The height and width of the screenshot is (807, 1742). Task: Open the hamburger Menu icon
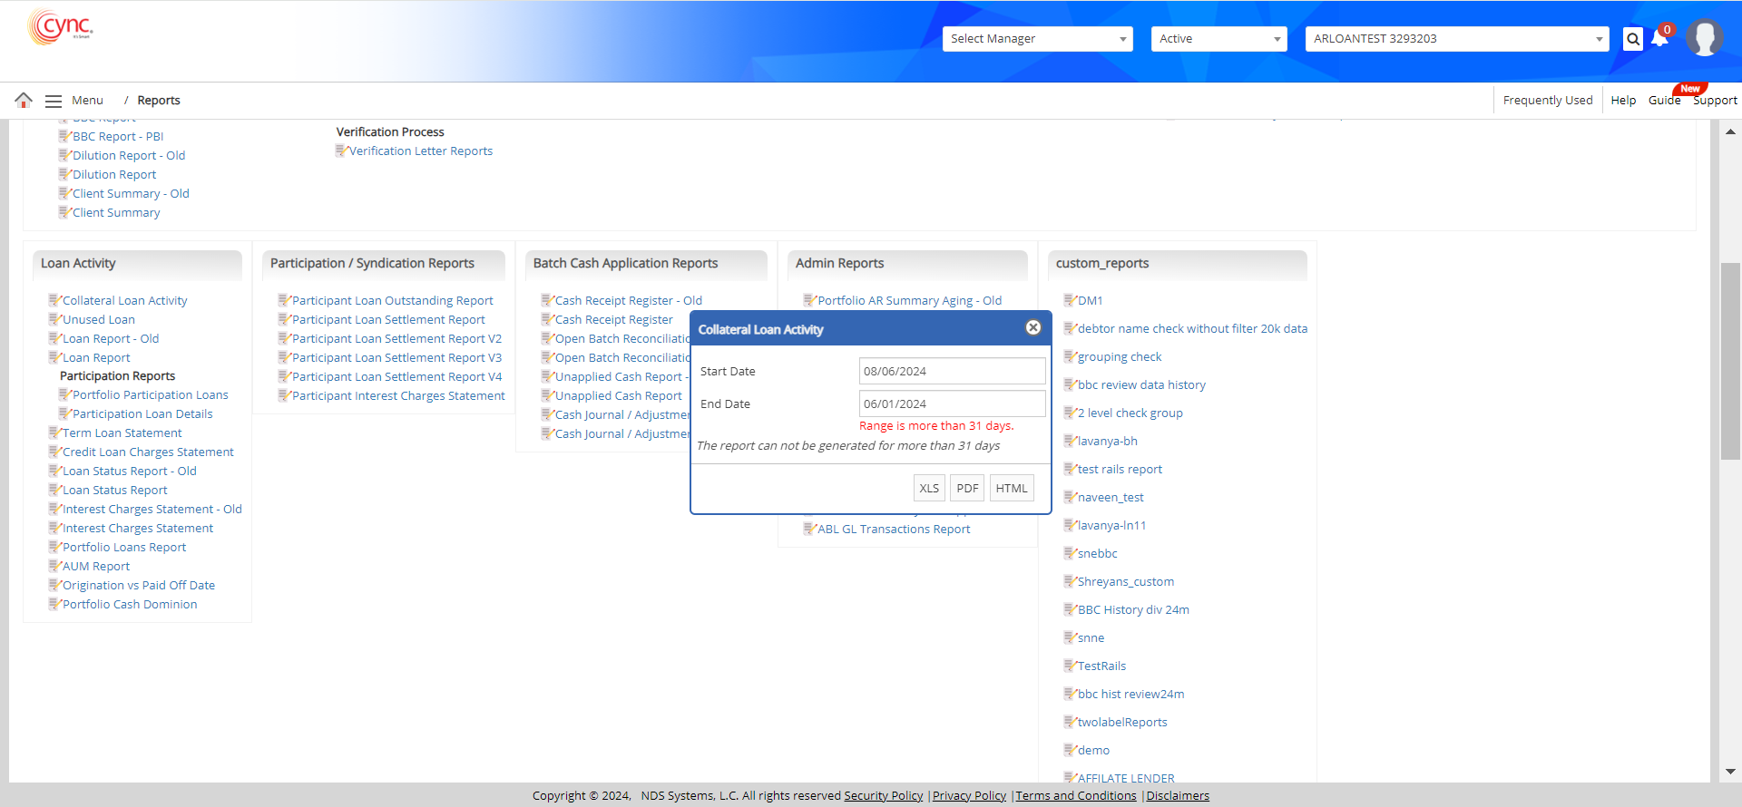point(54,101)
